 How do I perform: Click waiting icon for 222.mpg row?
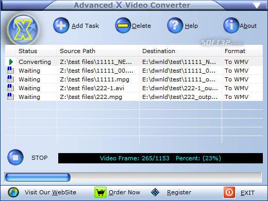coord(10,97)
